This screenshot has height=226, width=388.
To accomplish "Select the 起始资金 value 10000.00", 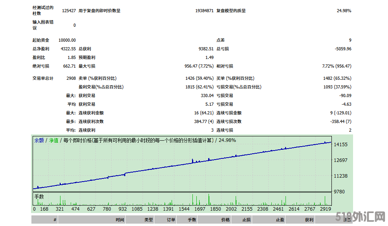I will pos(67,40).
